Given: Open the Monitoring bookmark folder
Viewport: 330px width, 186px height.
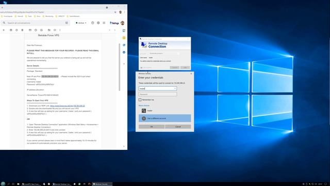Looking at the screenshot, I should [48, 16].
